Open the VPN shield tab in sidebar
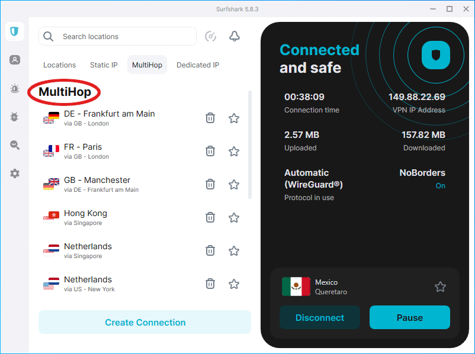This screenshot has height=354, width=475. click(x=15, y=31)
